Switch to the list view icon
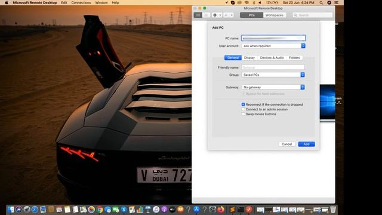Image resolution: width=382 pixels, height=215 pixels. tap(206, 15)
